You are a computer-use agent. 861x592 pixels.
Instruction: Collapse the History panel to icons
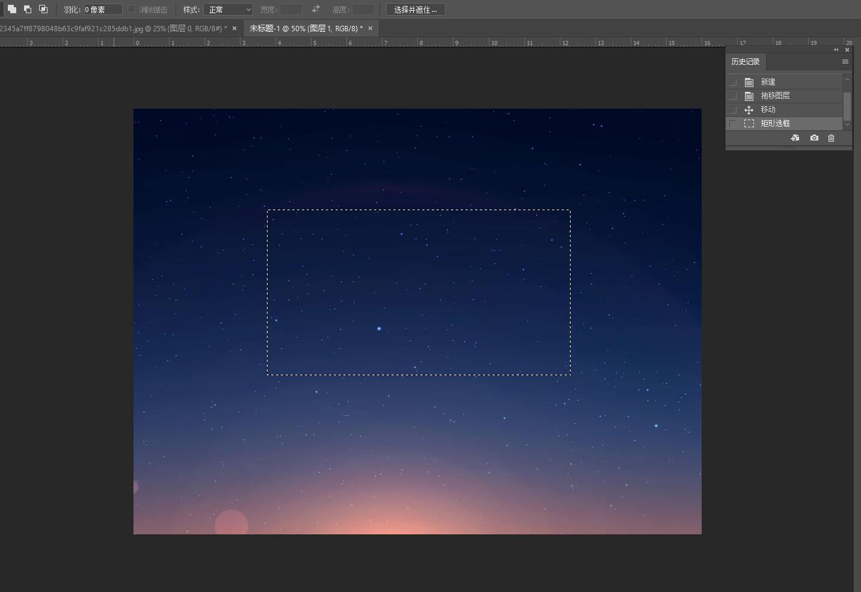(x=836, y=50)
